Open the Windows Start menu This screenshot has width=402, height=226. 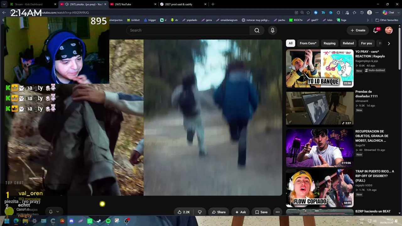pos(7,221)
